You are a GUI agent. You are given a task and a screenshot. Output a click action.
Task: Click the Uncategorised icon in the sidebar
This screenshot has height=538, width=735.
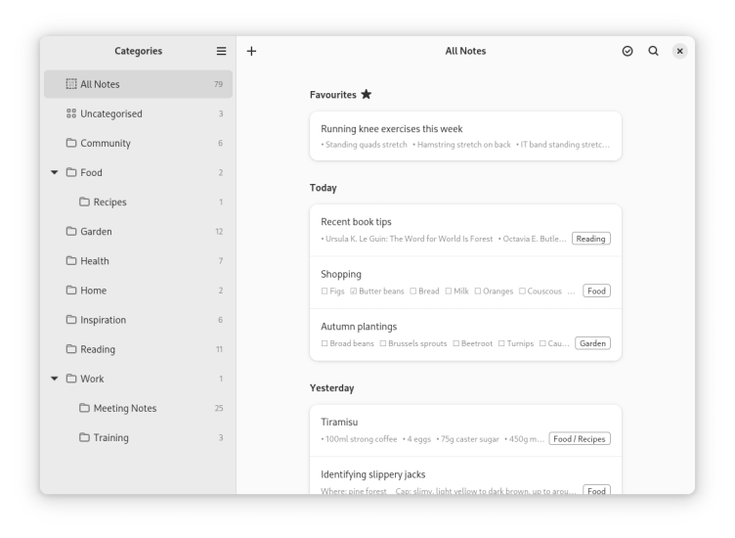71,113
